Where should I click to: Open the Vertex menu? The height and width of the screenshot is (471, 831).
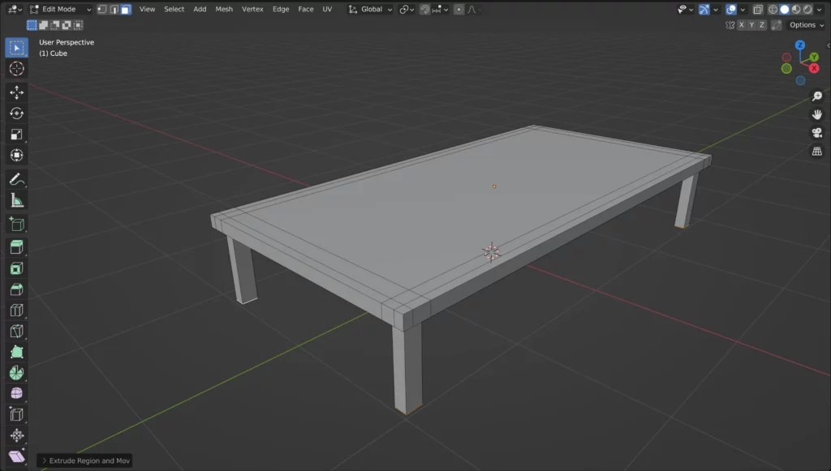pyautogui.click(x=252, y=9)
